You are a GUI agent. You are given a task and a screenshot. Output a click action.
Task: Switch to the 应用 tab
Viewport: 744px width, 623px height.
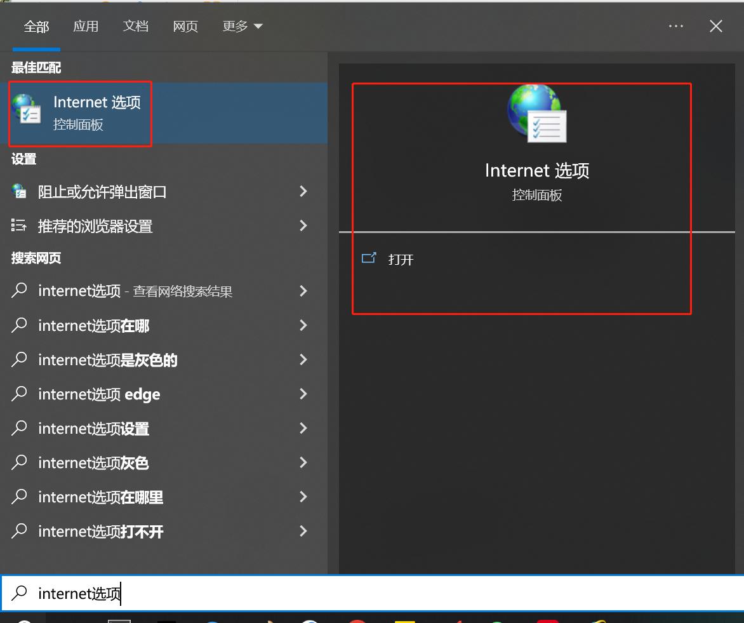click(86, 26)
